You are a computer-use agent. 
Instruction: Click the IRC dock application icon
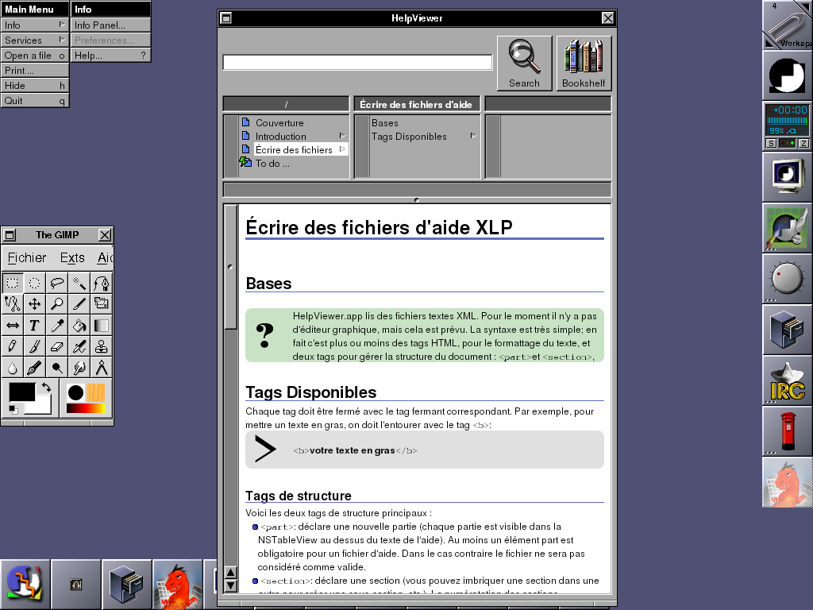787,380
